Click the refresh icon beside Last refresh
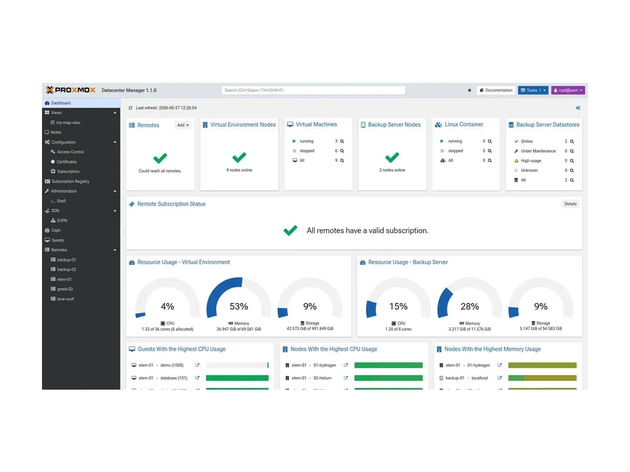This screenshot has height=472, width=630. point(131,108)
